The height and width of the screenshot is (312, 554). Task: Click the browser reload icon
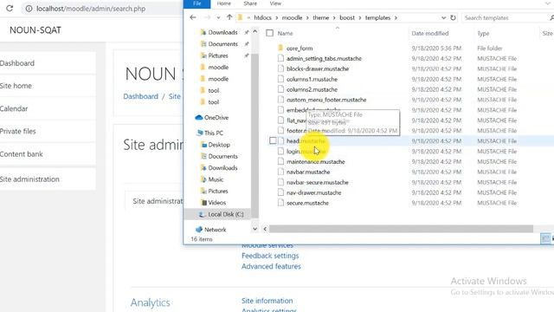click(x=10, y=8)
